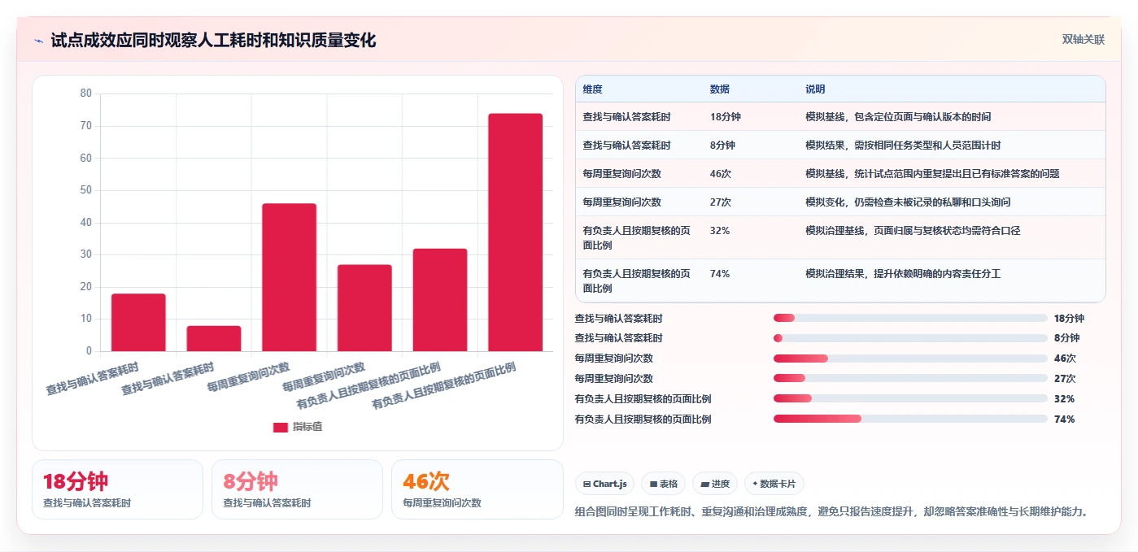Click the progress bar for 27次

pos(910,379)
